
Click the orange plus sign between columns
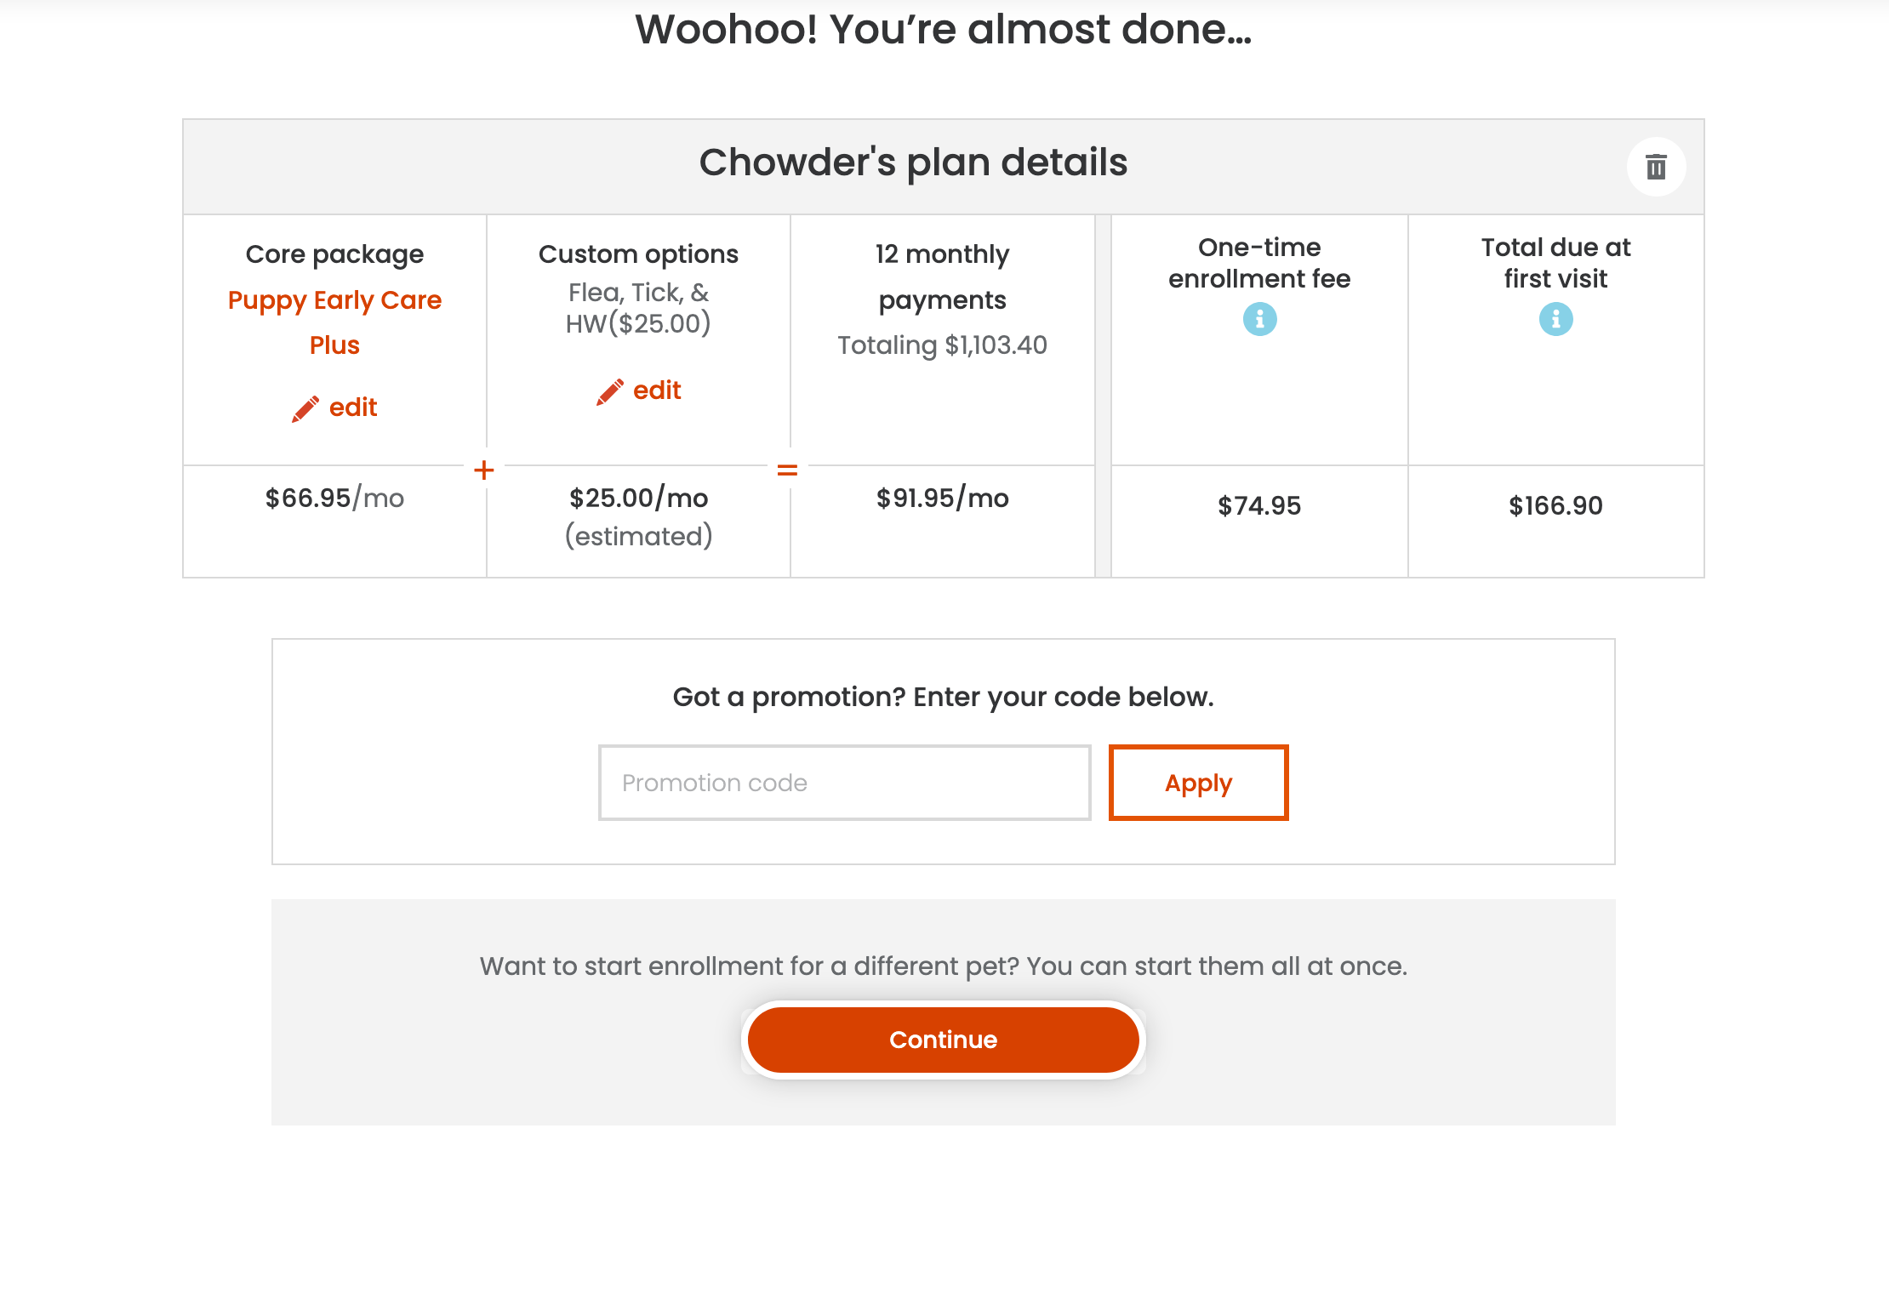[484, 470]
